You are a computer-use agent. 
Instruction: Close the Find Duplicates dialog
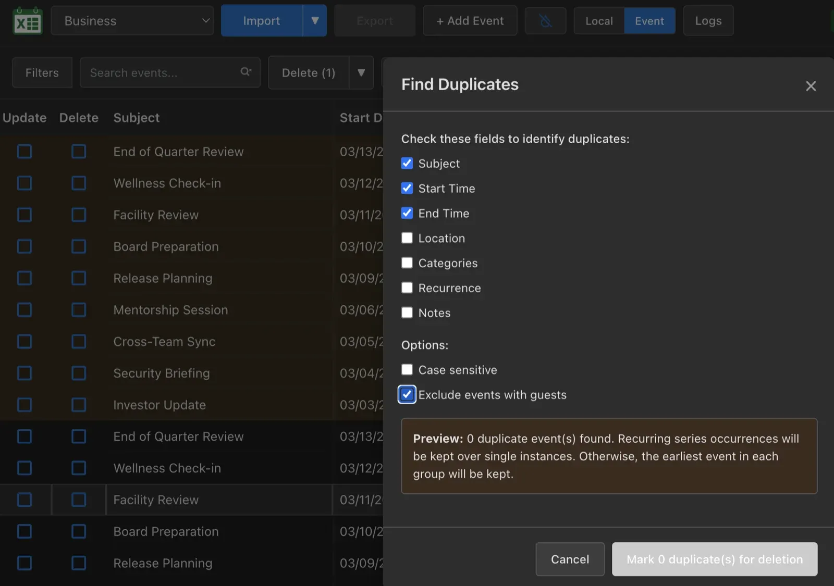point(811,86)
